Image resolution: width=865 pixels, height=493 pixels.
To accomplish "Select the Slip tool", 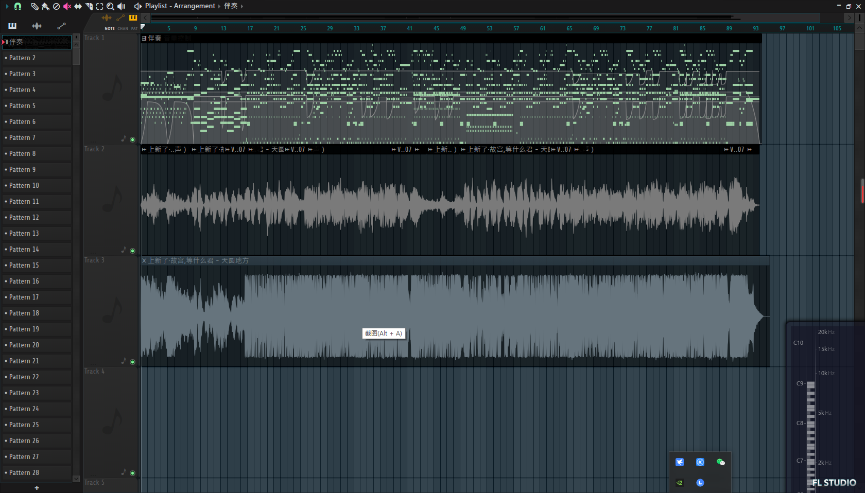I will click(78, 6).
